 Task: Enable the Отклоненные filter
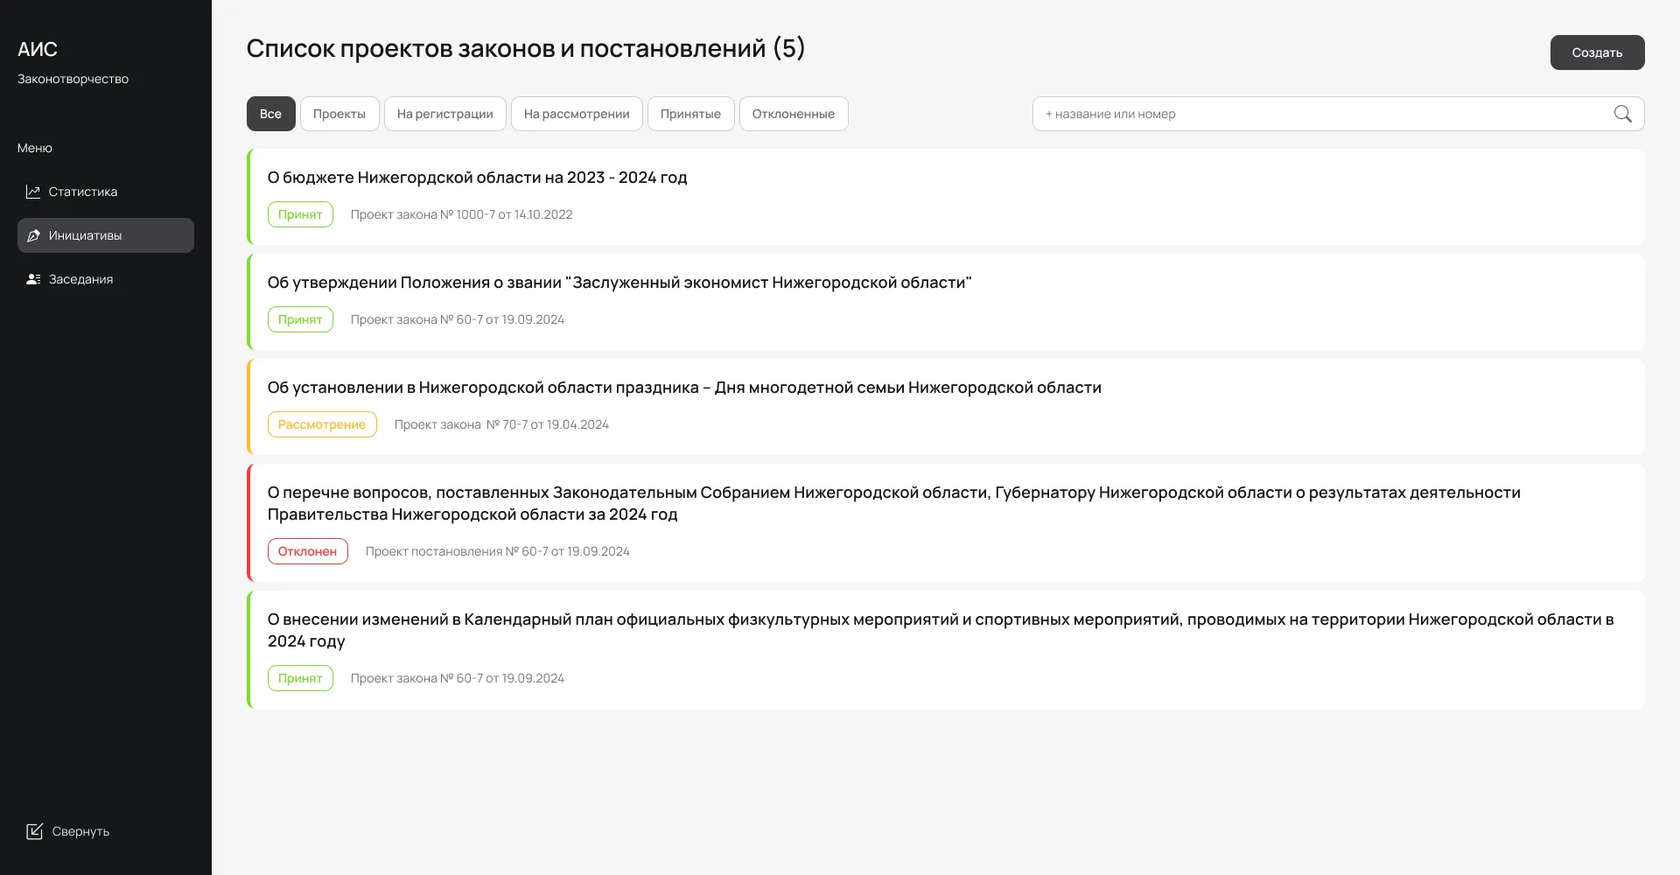(793, 113)
